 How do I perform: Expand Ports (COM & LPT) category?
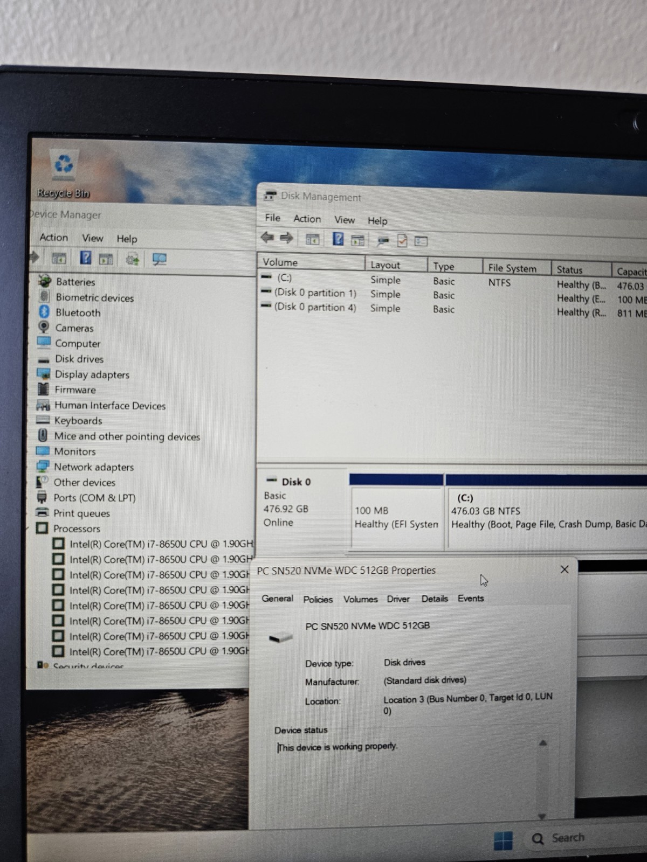pos(94,498)
